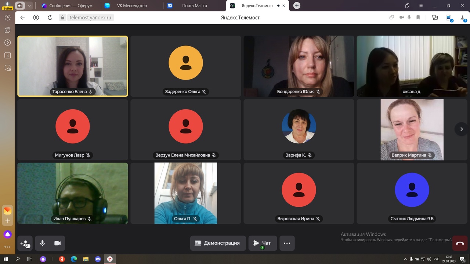Open a new browser tab
470x264 pixels.
click(x=297, y=5)
